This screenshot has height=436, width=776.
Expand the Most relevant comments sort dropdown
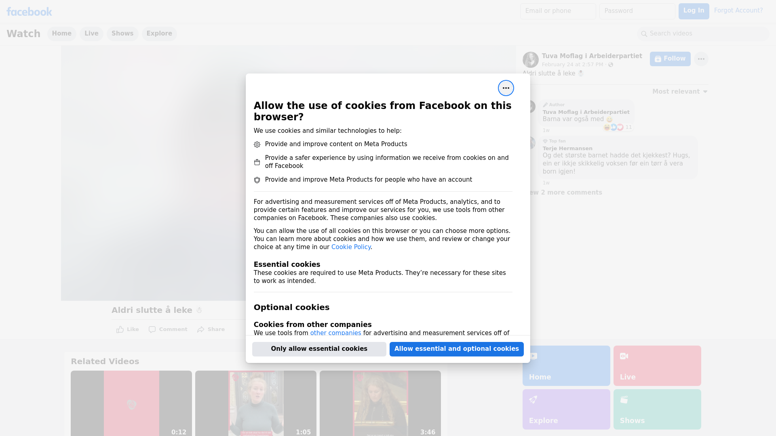point(680,92)
